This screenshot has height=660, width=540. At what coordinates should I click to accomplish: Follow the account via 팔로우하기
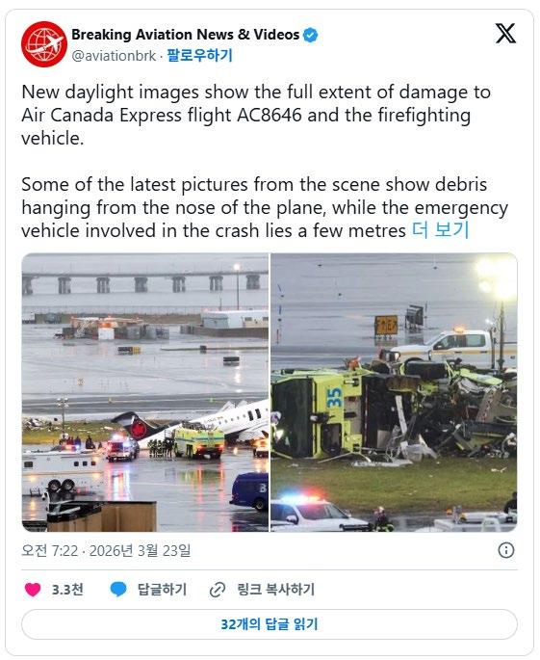click(199, 56)
